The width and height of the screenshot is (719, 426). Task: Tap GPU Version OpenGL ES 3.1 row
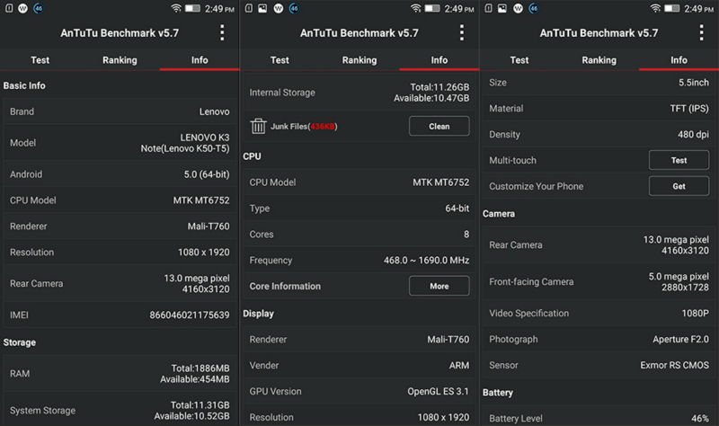[x=359, y=391]
